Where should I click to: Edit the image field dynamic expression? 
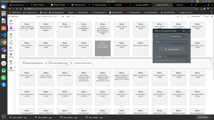tap(172, 43)
